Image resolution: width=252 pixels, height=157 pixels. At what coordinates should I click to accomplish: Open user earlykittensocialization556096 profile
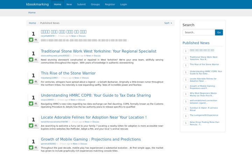coord(54,122)
